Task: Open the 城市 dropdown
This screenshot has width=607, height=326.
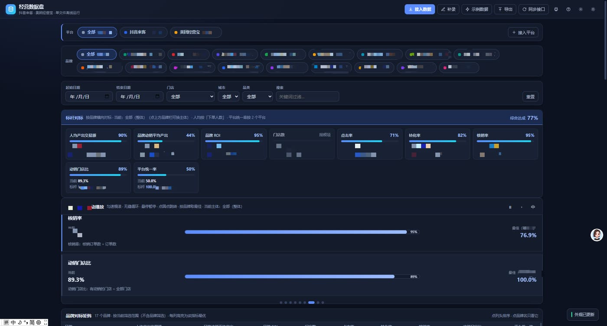Action: pyautogui.click(x=228, y=97)
